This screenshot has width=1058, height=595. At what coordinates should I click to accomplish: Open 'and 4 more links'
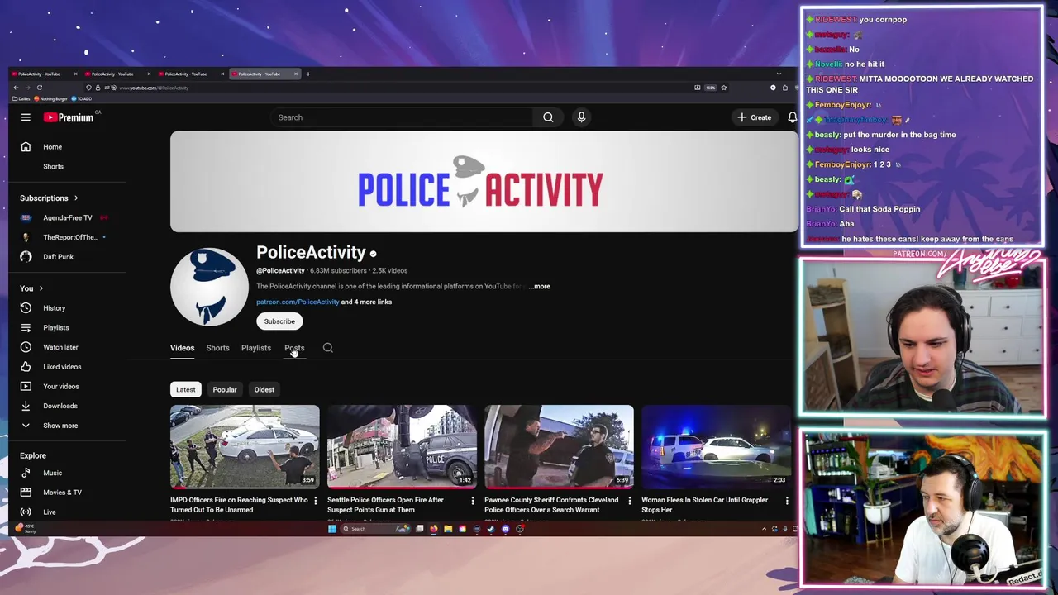[367, 302]
